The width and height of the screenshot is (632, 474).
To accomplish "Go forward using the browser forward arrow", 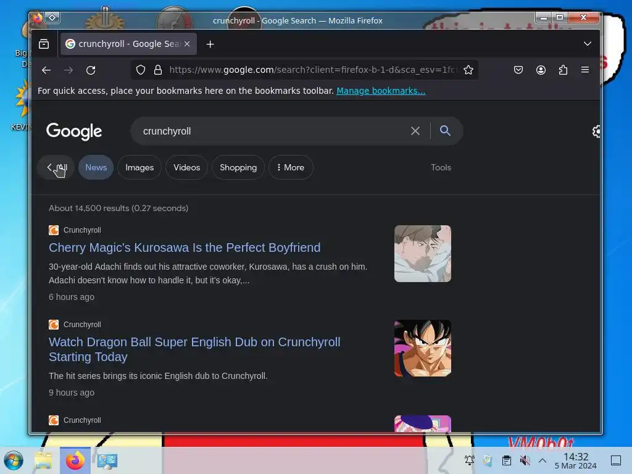I will 69,70.
